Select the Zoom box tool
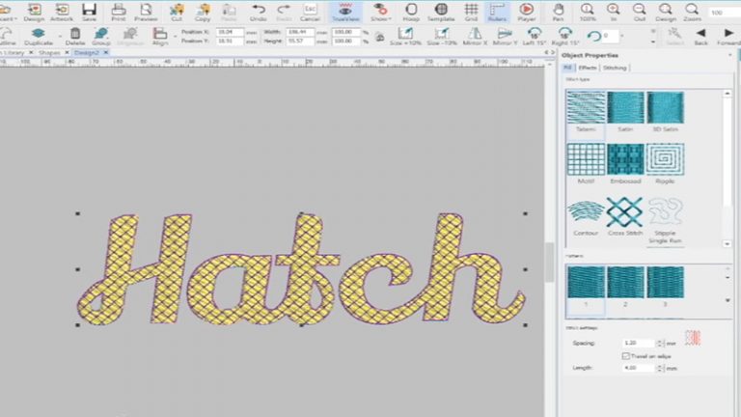 click(x=693, y=13)
